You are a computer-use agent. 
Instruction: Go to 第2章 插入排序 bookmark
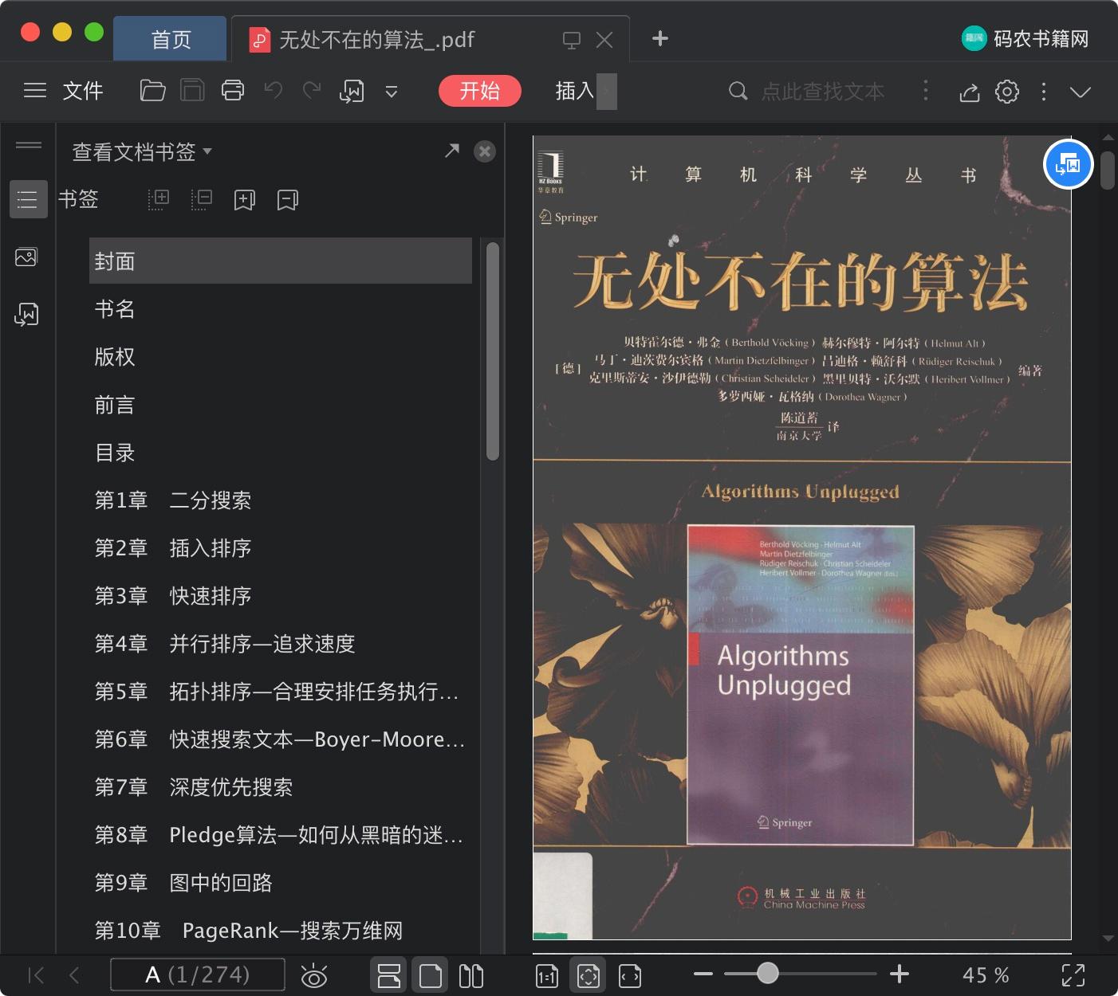pyautogui.click(x=281, y=548)
